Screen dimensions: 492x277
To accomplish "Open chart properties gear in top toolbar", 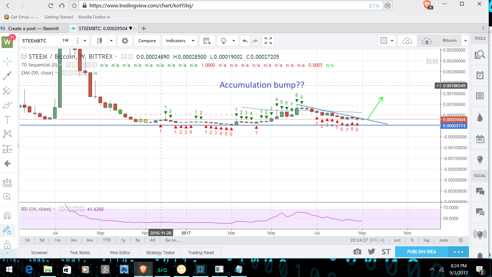I will (125, 41).
